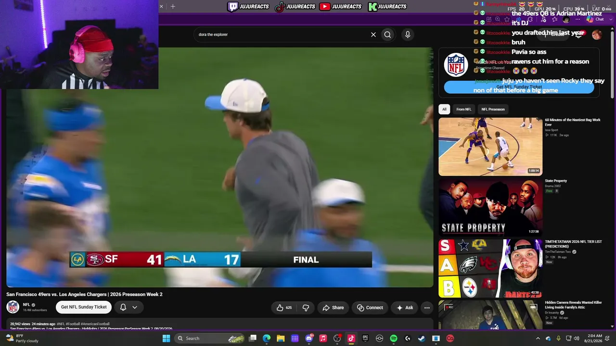The height and width of the screenshot is (346, 616).
Task: Open Microsoft Edge from taskbar
Action: [267, 338]
